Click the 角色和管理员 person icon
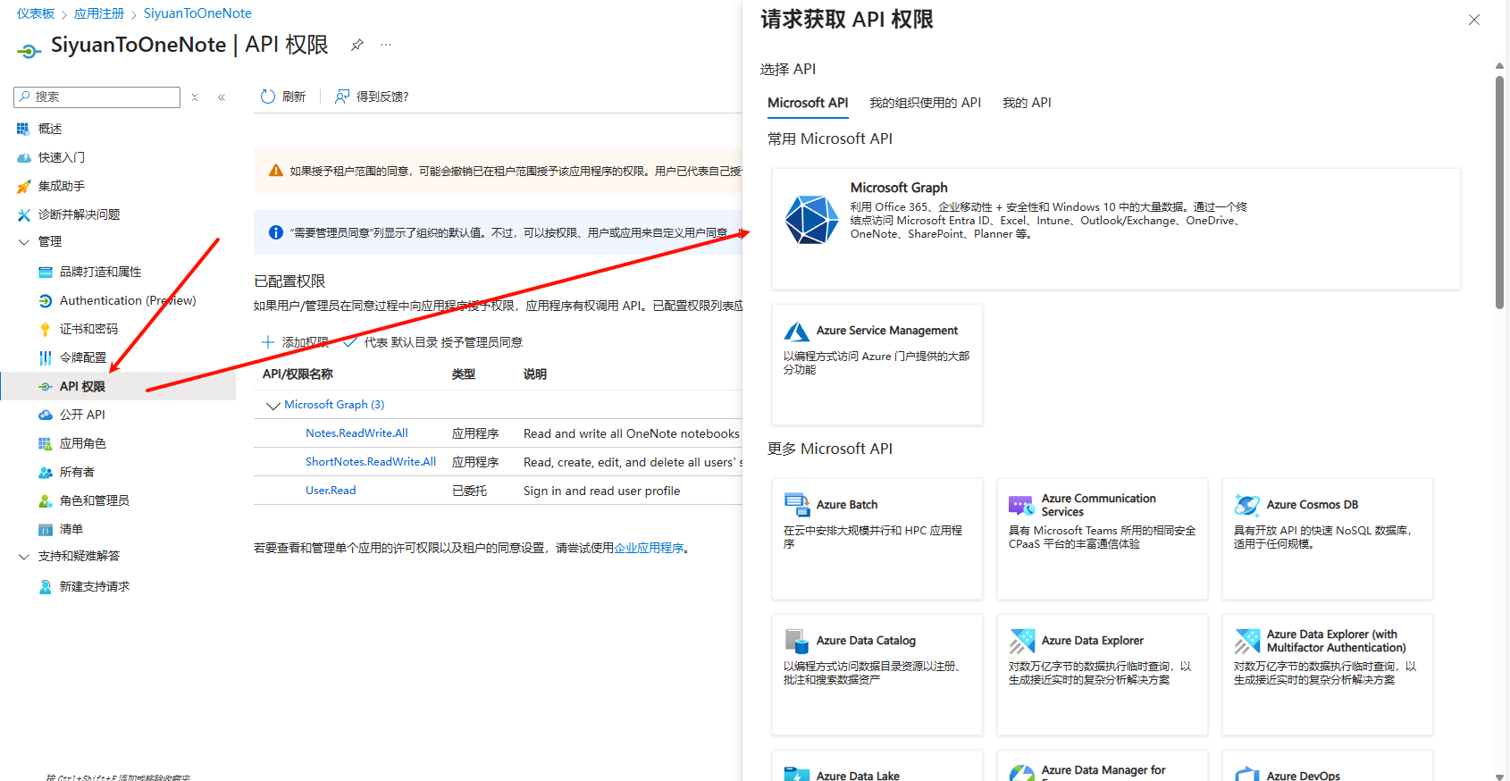Image resolution: width=1510 pixels, height=781 pixels. point(45,500)
